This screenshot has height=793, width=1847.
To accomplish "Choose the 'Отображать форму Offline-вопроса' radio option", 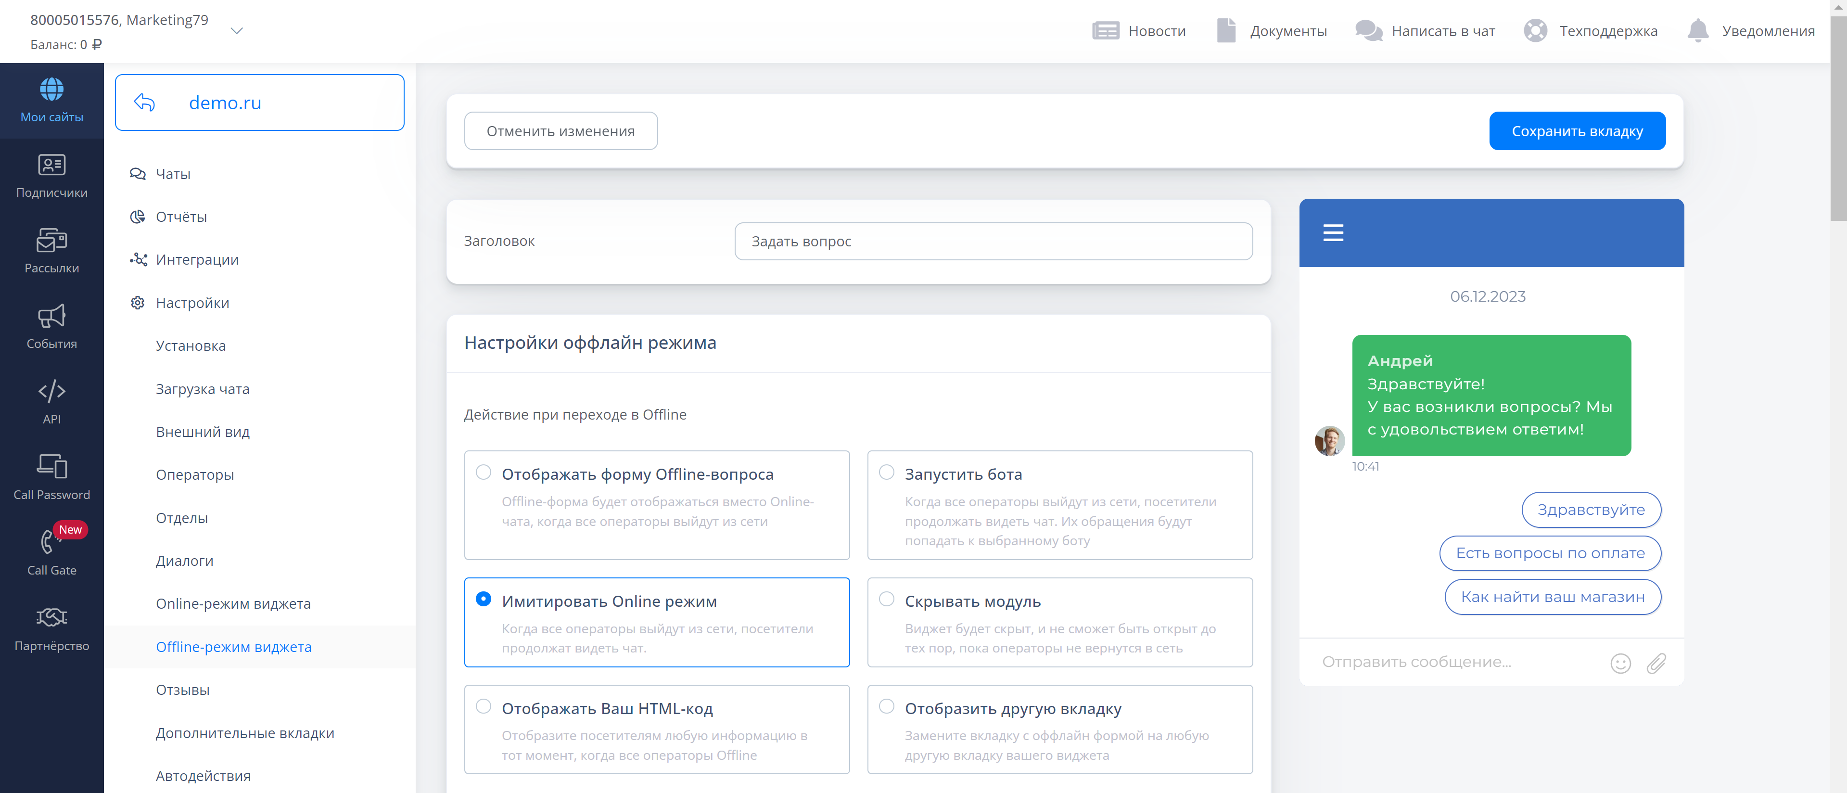I will coord(484,473).
